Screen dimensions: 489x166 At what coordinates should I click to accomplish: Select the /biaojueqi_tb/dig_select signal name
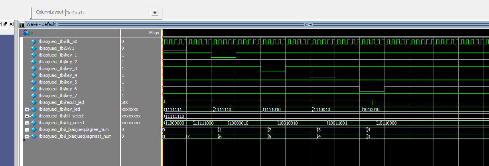(x=61, y=123)
